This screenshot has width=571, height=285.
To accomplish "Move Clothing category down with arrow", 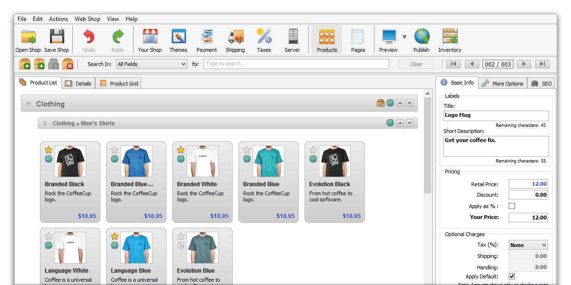I will (409, 104).
